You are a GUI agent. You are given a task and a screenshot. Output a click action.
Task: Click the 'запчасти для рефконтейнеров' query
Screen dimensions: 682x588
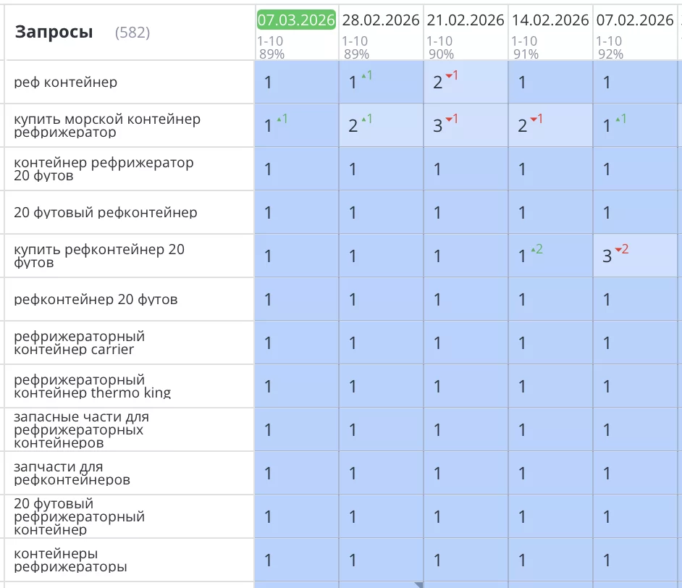click(x=72, y=473)
